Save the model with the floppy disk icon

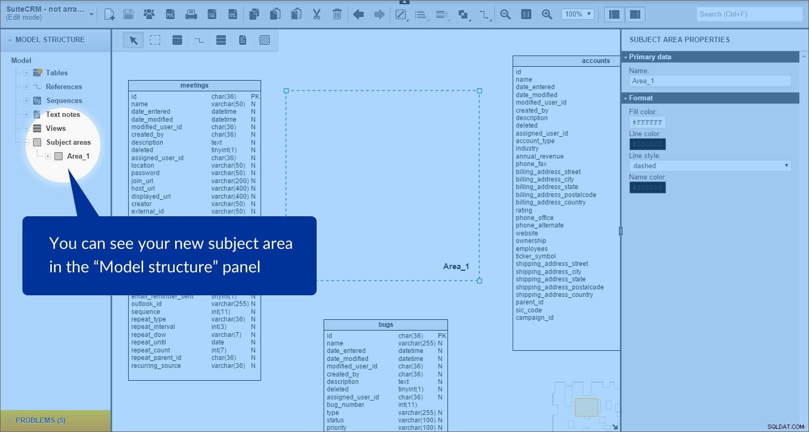pos(128,14)
